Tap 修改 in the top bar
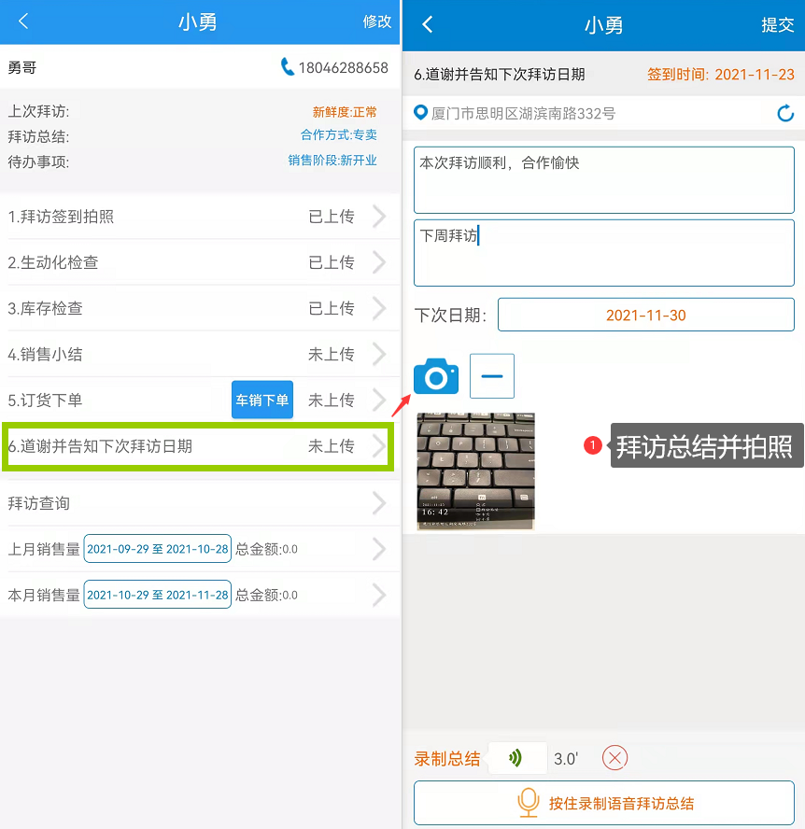Screen dimensions: 805x829 [x=377, y=21]
